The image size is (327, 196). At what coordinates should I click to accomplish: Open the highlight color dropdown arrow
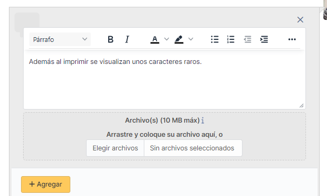(191, 39)
